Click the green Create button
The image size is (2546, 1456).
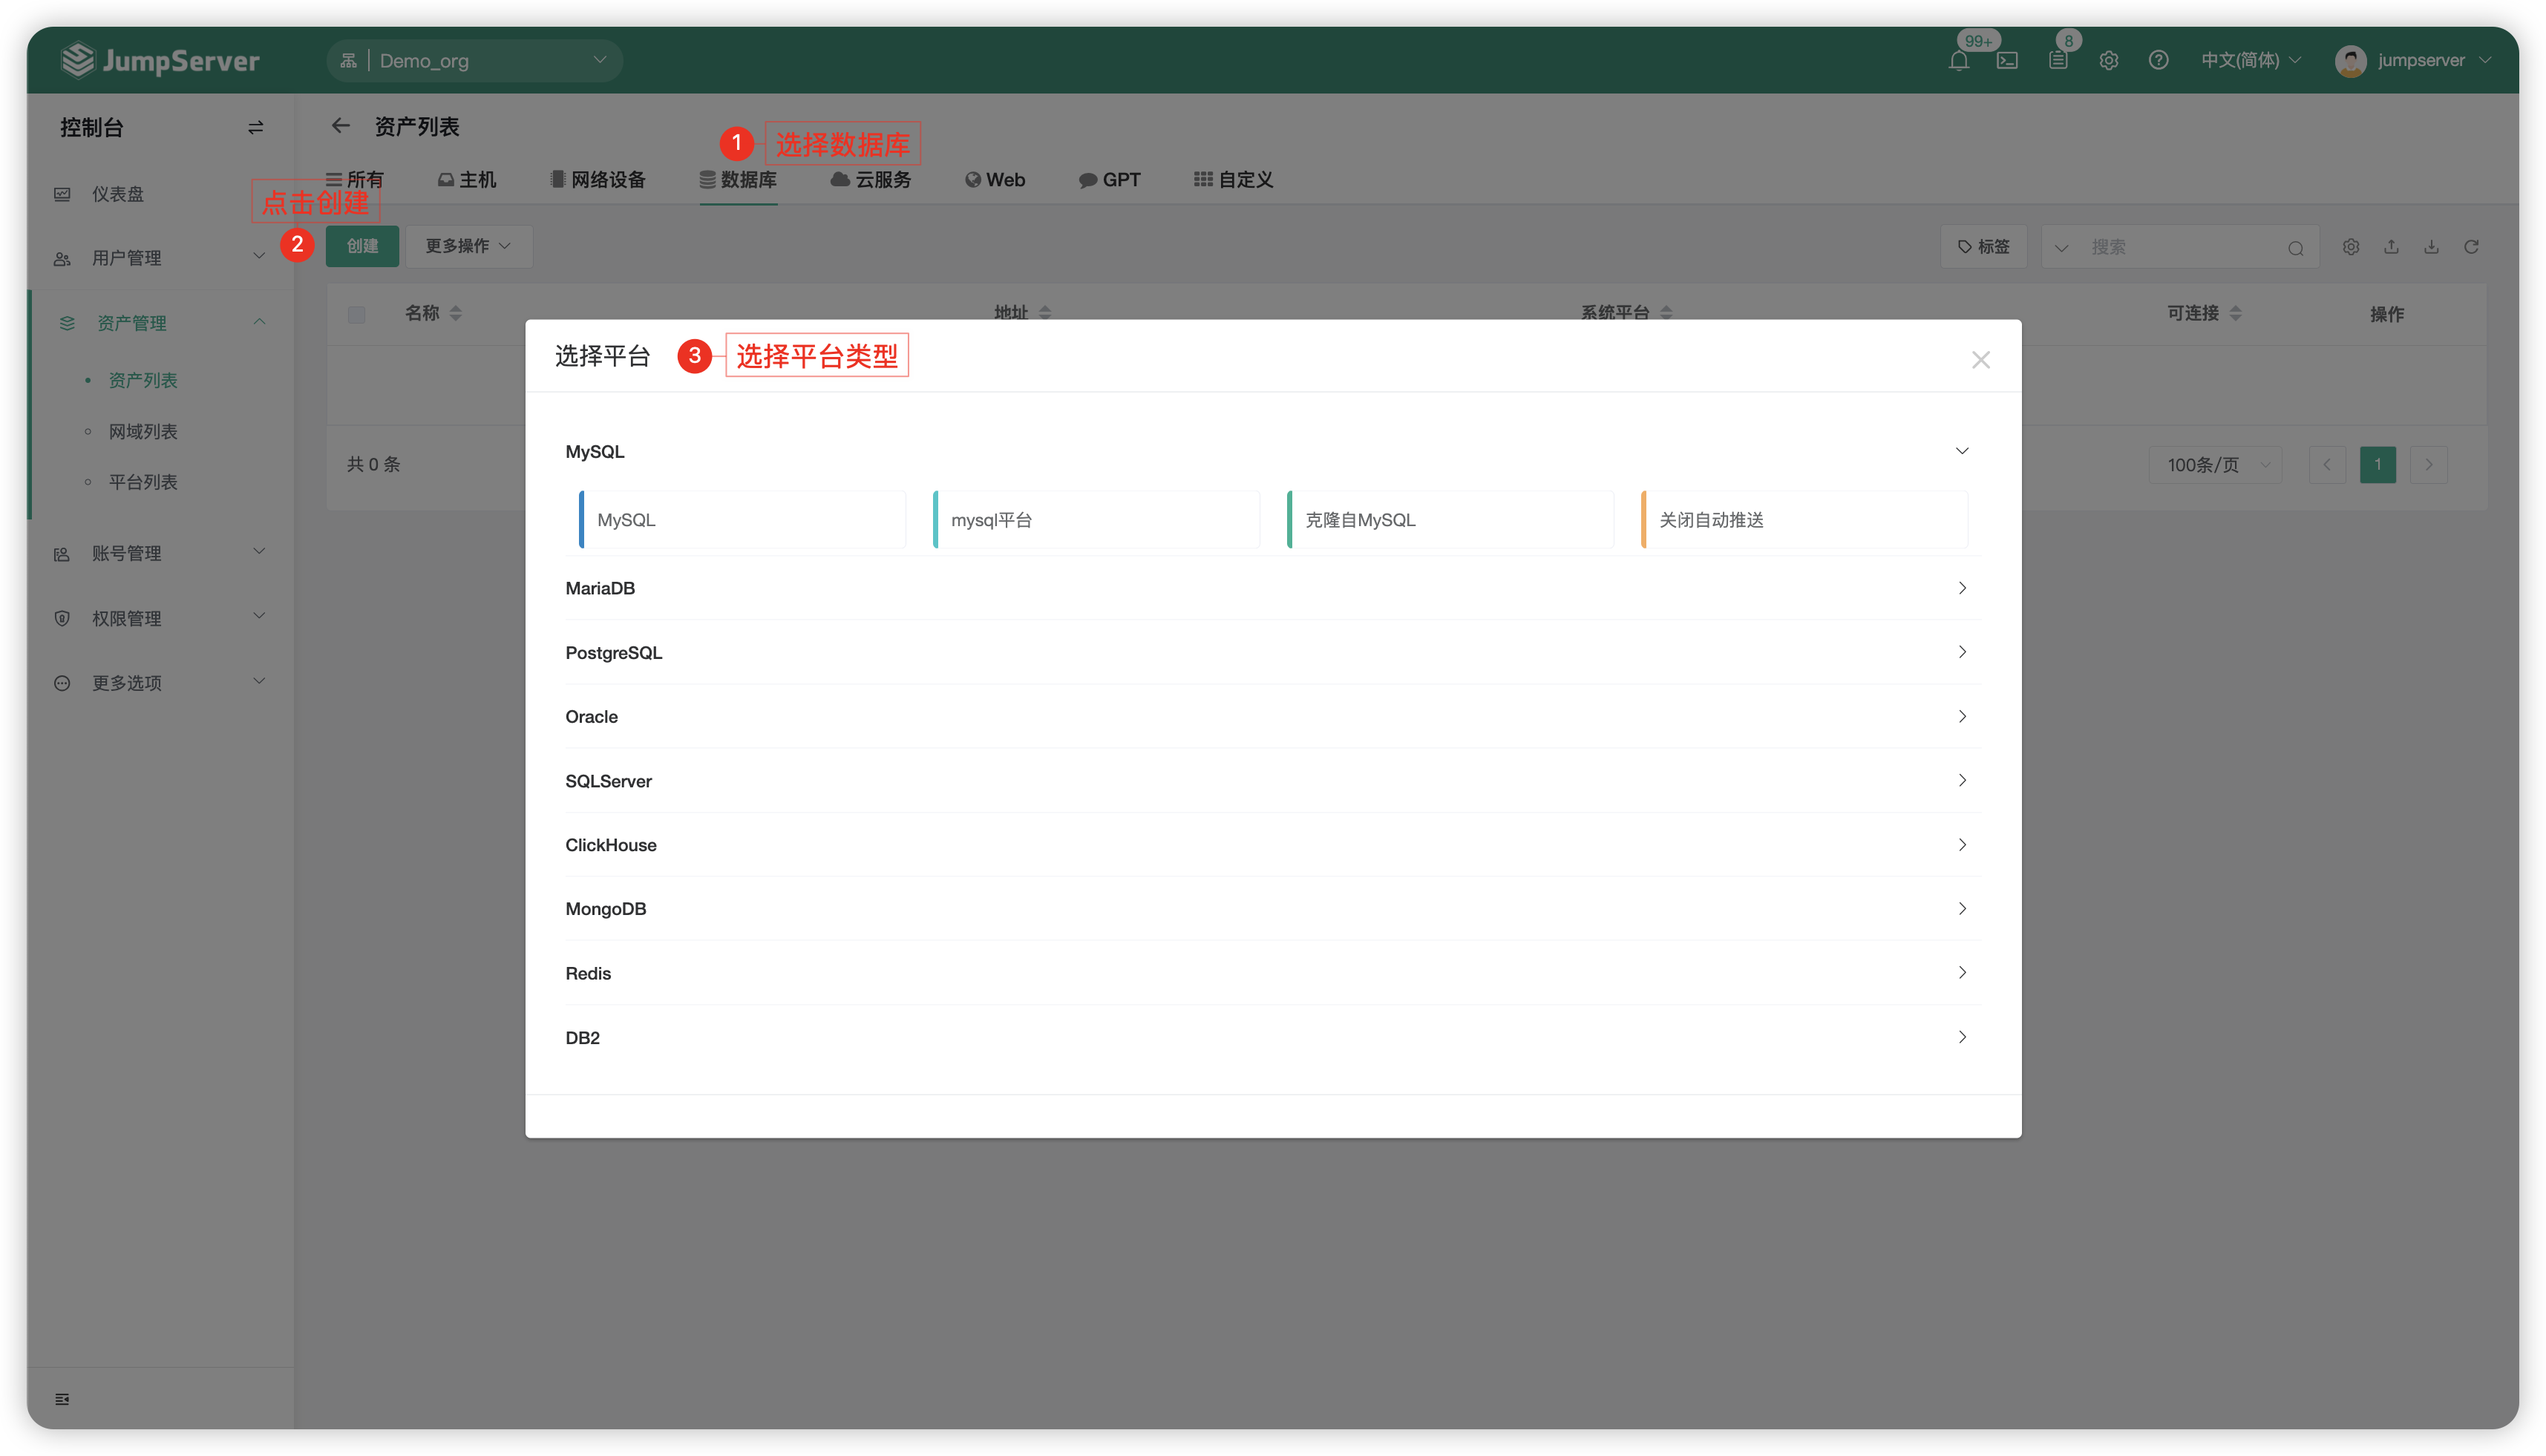(362, 246)
